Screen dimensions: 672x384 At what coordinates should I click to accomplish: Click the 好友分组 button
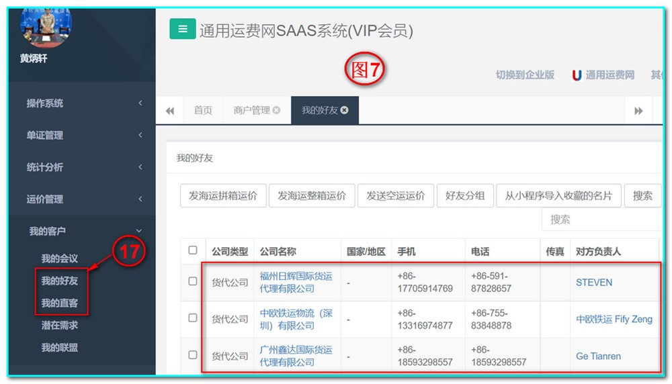[465, 195]
